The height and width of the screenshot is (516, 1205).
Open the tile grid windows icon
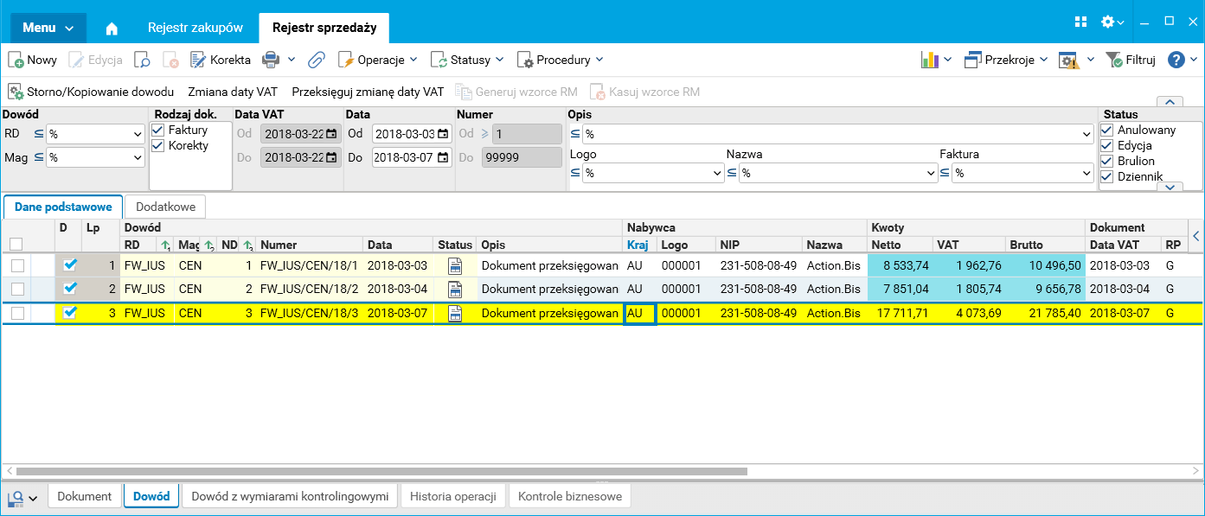point(1080,22)
